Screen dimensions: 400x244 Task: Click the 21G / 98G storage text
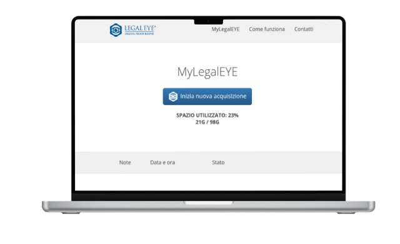click(207, 122)
